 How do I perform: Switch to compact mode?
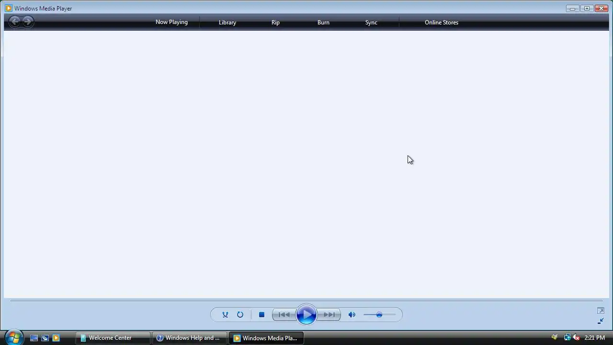pos(601,321)
